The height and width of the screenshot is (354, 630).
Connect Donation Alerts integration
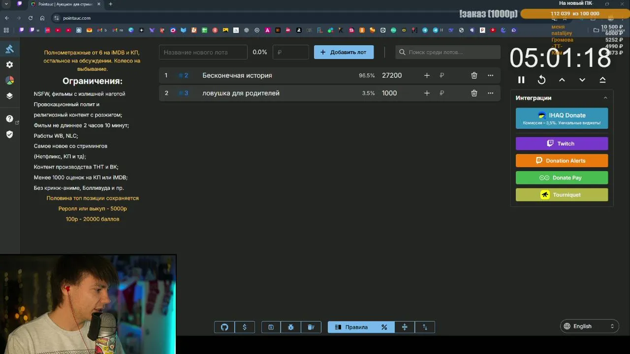click(562, 161)
